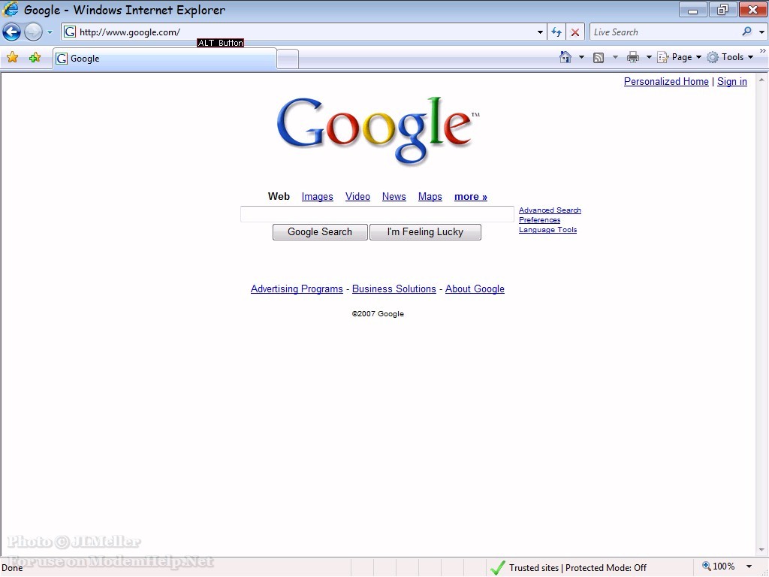Image resolution: width=769 pixels, height=577 pixels.
Task: Expand the Feeds dropdown arrow
Action: point(615,57)
